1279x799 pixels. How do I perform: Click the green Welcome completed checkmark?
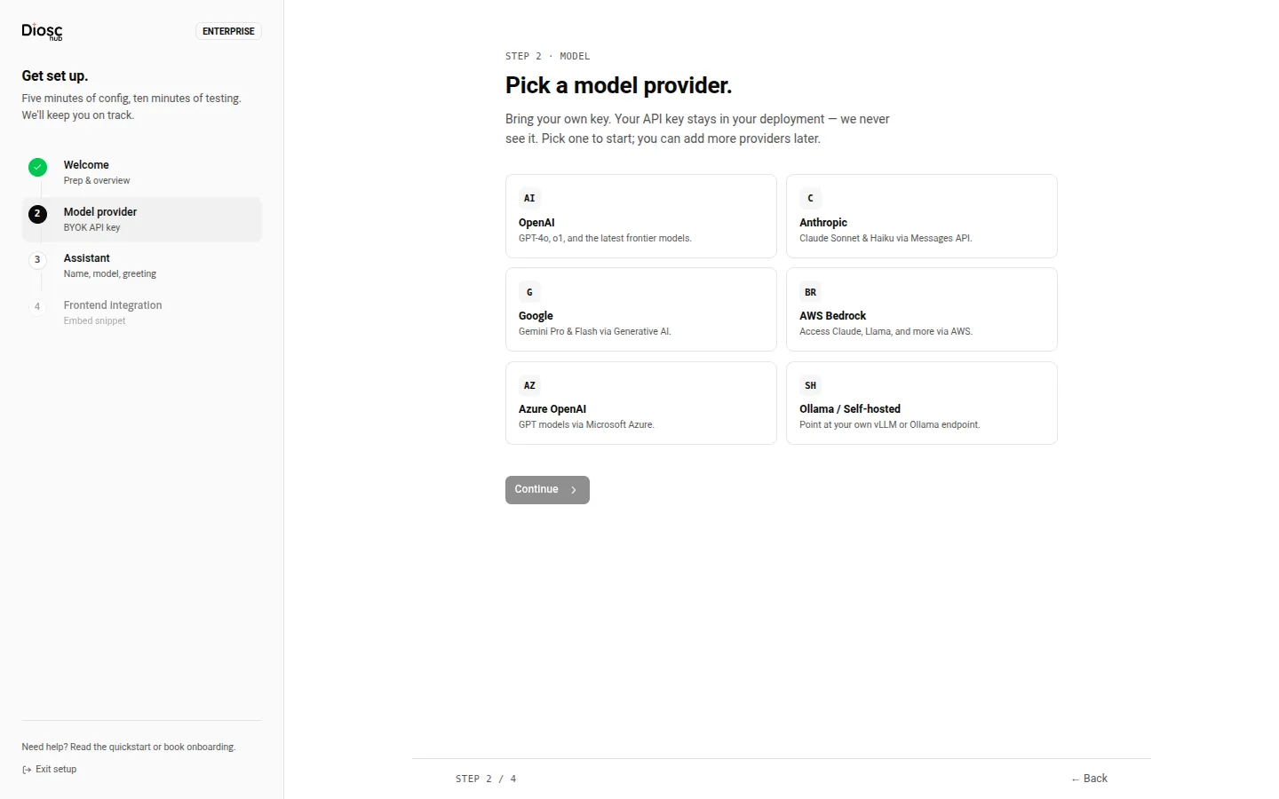pos(37,167)
